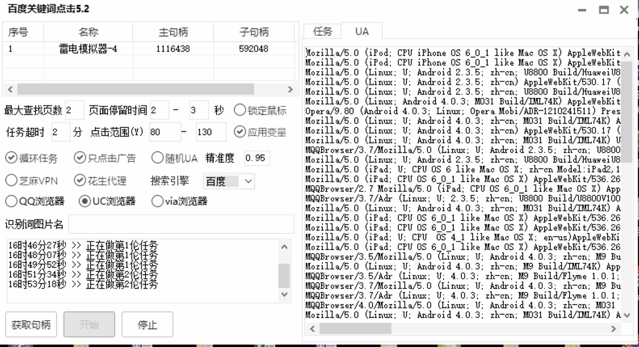Click the 精准度 value field

point(257,158)
